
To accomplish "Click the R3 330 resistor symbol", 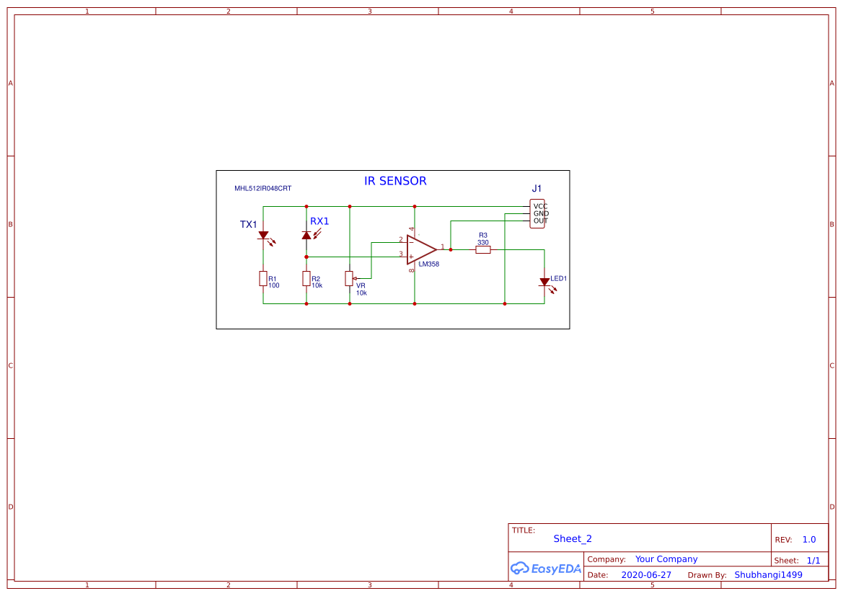I will click(482, 249).
